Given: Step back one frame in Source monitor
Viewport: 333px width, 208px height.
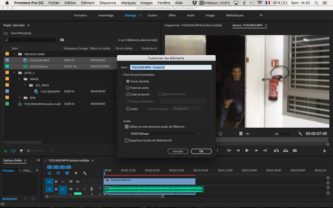Looking at the screenshot, I should [238, 151].
